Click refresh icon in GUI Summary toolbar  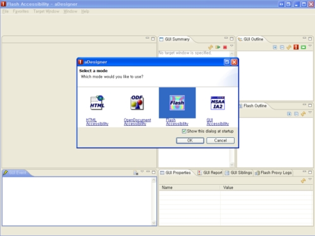[211, 47]
